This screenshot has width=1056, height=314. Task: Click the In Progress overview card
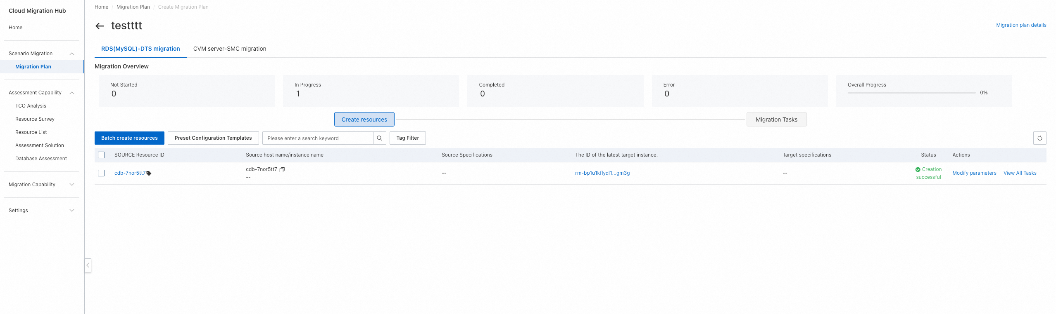point(371,91)
